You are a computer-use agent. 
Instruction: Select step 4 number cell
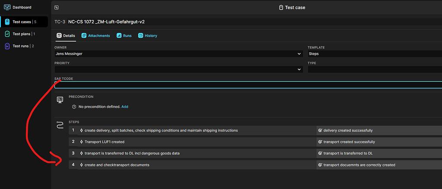coord(73,165)
